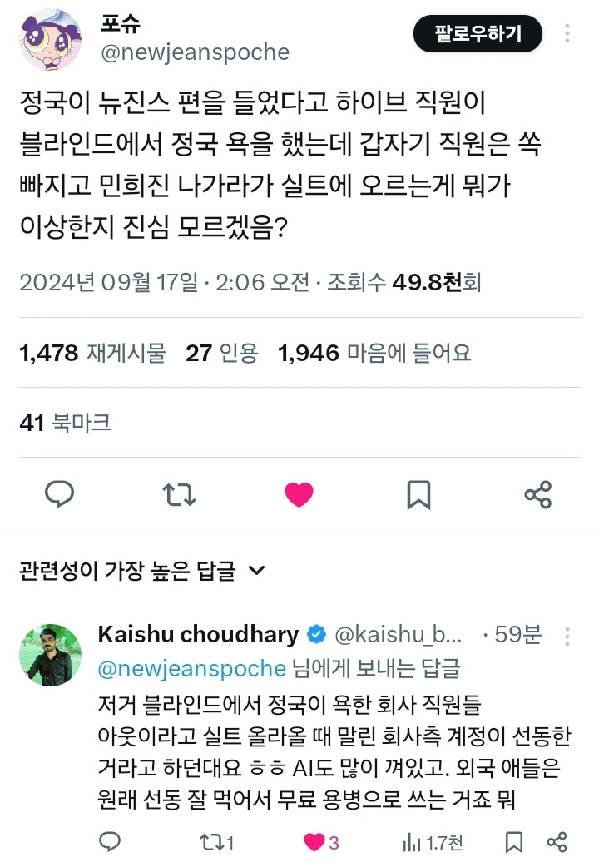The height and width of the screenshot is (862, 599).
Task: Open Kaishu choudhary's profile picture
Action: tap(50, 656)
